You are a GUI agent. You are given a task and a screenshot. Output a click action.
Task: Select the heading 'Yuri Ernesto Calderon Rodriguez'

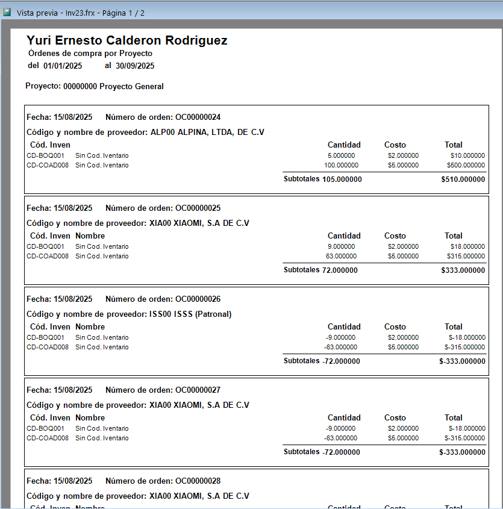point(127,40)
